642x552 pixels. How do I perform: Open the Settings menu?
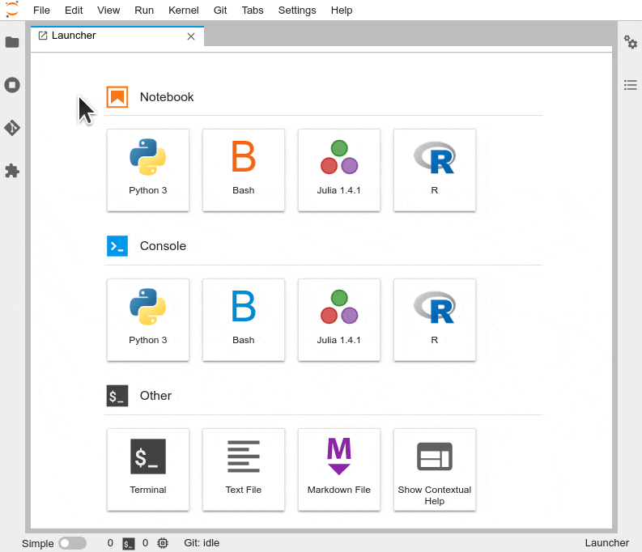click(297, 11)
